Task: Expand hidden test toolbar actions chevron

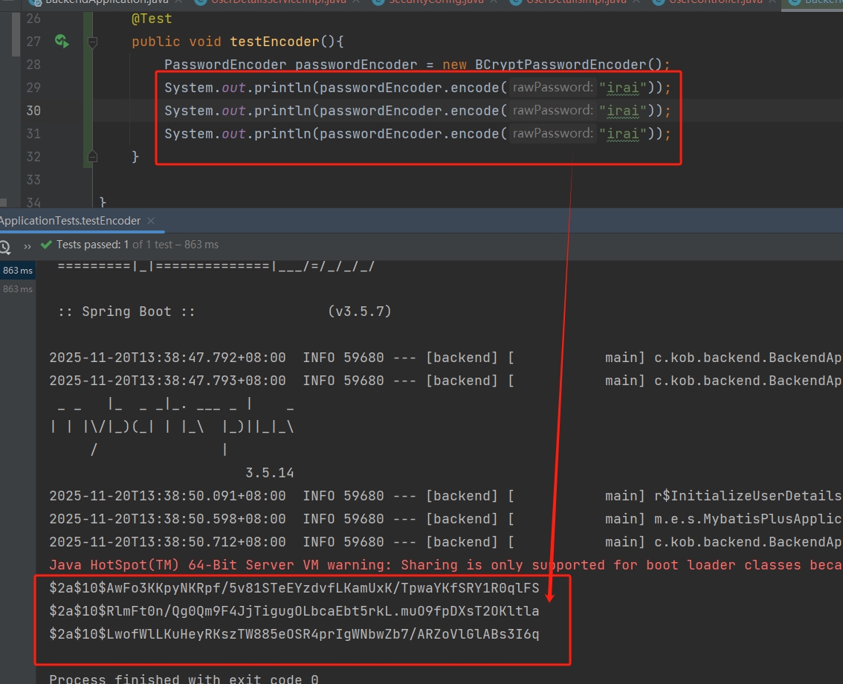Action: point(28,245)
